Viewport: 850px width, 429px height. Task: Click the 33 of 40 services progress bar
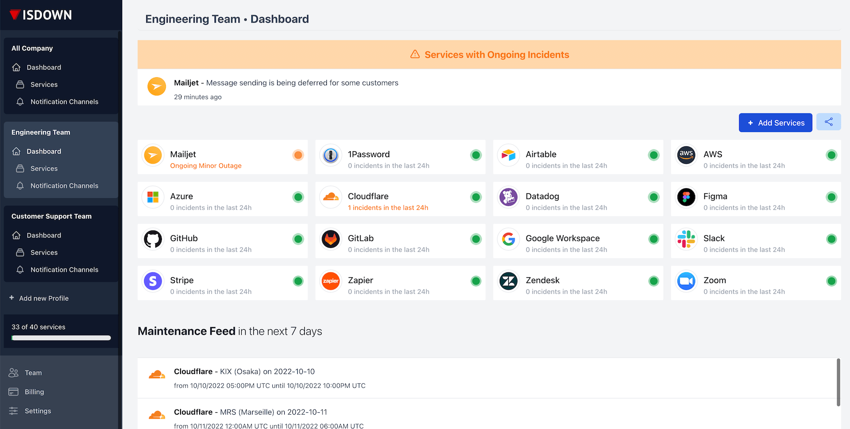(x=61, y=338)
